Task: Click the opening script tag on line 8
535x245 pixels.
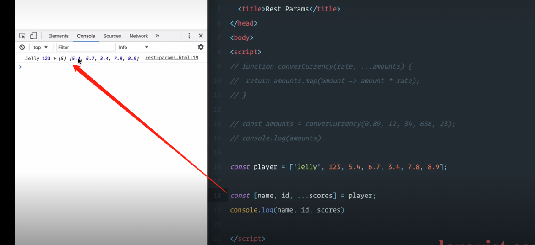Action: tap(246, 52)
